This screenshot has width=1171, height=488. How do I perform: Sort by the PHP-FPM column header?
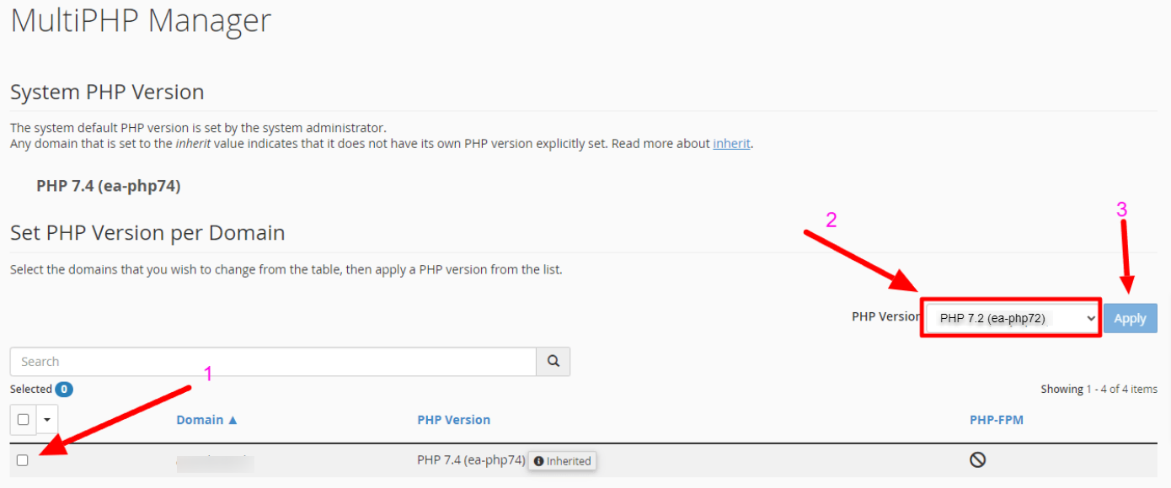996,420
